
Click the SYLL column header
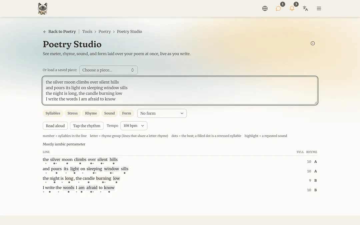(x=300, y=152)
